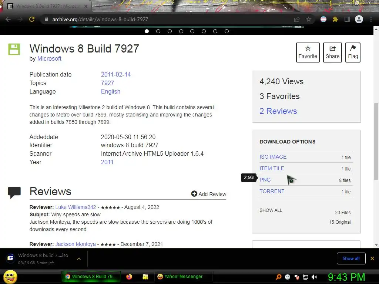View site info via the padlock icon
This screenshot has width=379, height=284.
coord(47,19)
